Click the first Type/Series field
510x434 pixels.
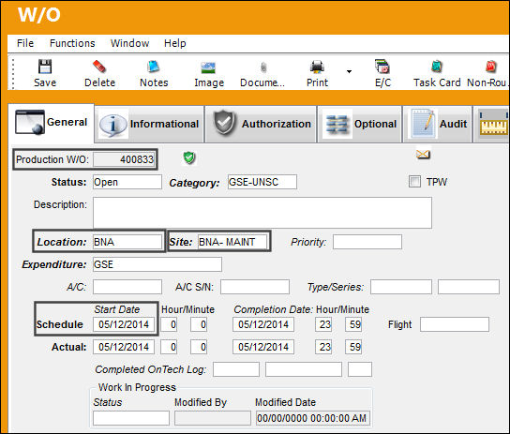point(401,287)
